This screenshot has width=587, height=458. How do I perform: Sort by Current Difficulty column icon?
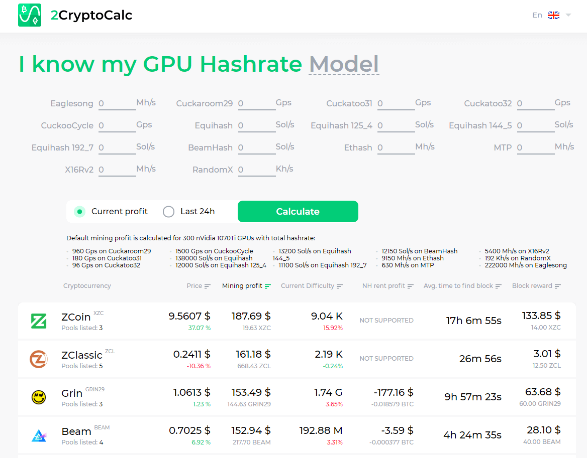(340, 286)
